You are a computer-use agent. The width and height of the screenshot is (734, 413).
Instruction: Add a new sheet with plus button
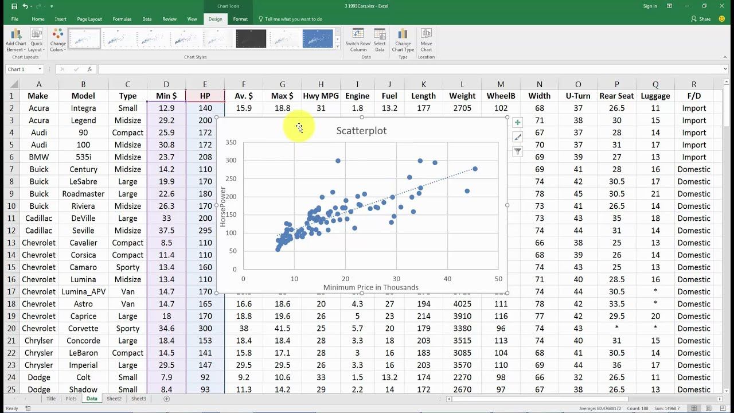click(166, 399)
